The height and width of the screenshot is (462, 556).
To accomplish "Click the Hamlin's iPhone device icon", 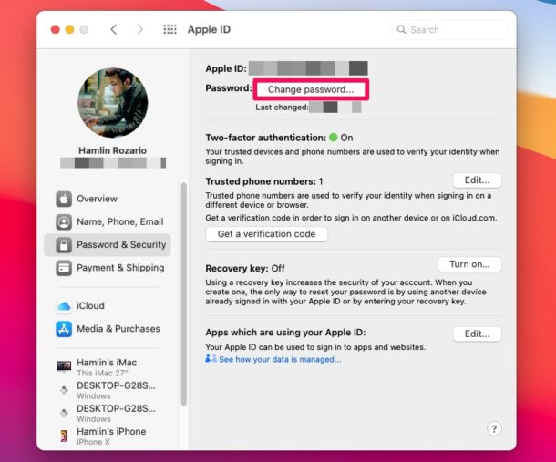I will [x=64, y=436].
